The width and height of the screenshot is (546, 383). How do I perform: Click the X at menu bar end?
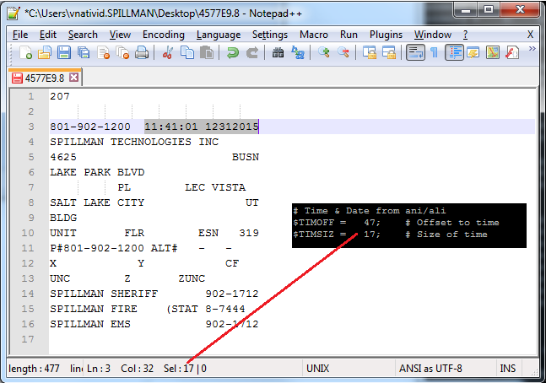[530, 35]
